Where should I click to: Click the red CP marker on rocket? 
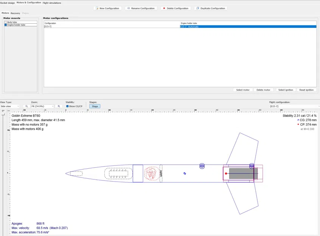tap(226, 173)
